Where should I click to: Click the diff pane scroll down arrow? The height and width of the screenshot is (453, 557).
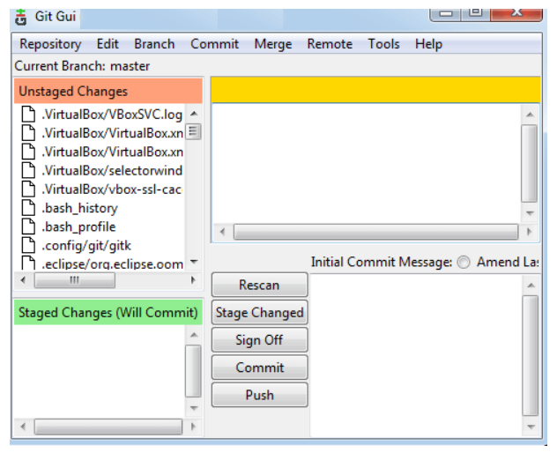pos(530,213)
